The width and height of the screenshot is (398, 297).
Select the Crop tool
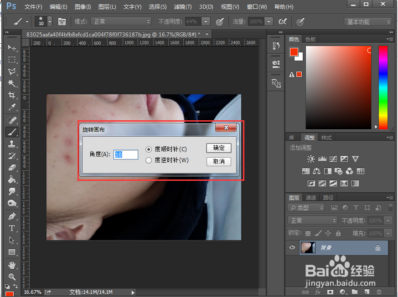12,95
